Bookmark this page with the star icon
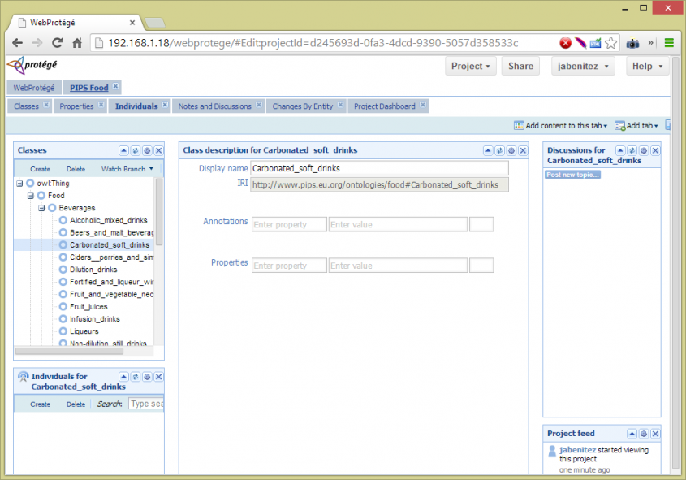The image size is (686, 480). (x=611, y=43)
